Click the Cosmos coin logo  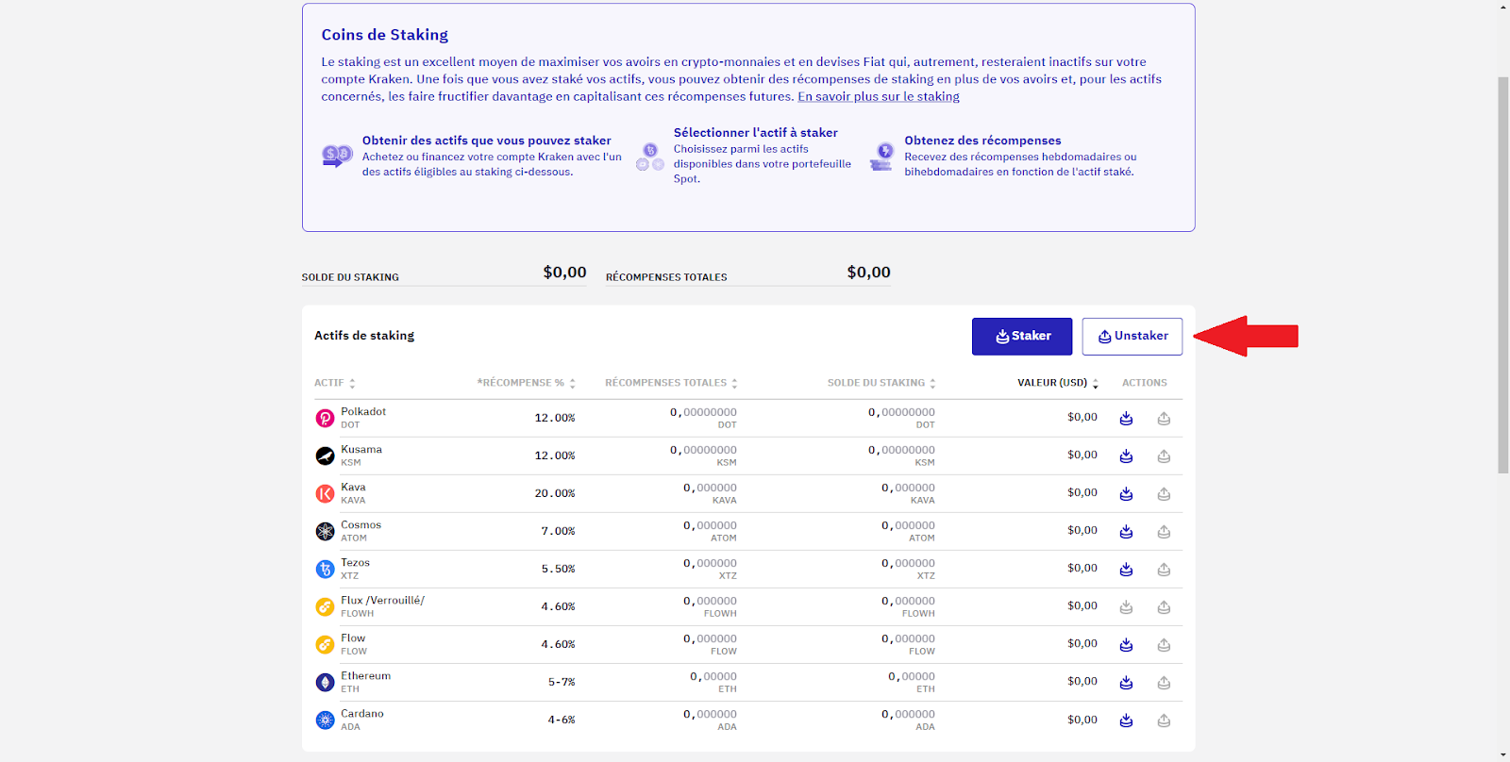325,531
